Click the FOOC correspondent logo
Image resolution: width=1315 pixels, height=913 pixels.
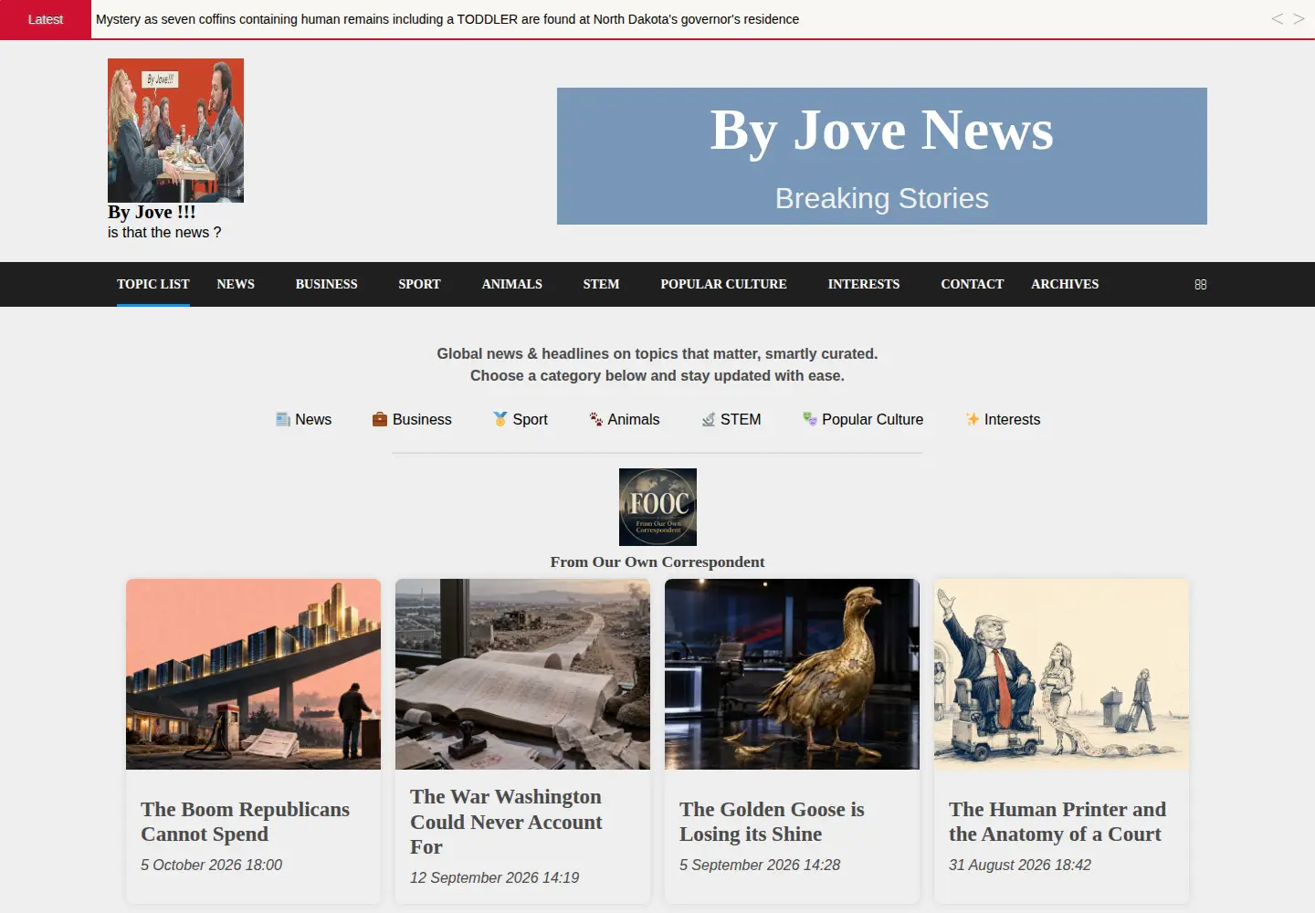click(657, 507)
